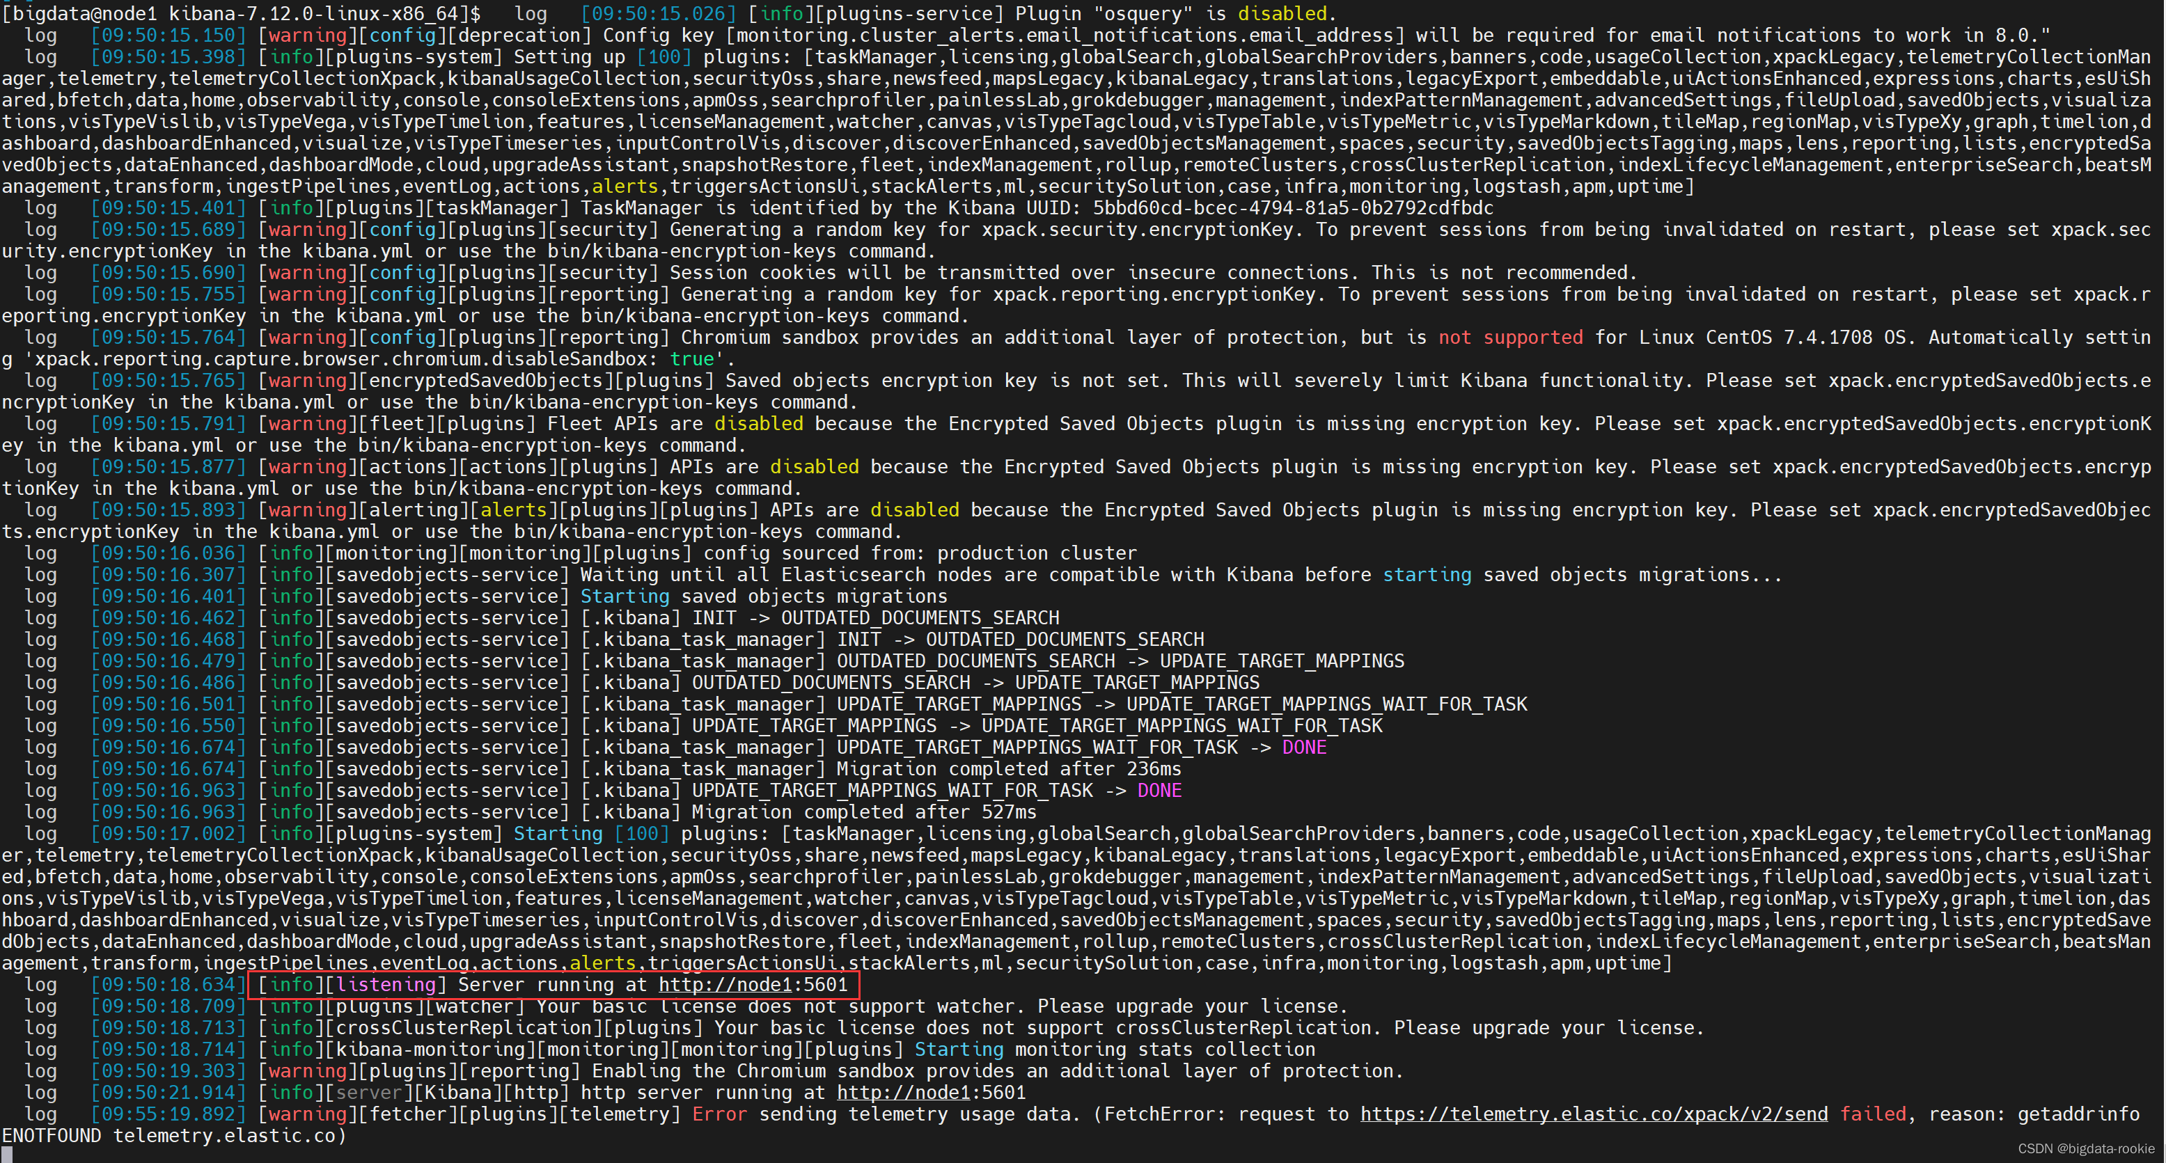Image resolution: width=2166 pixels, height=1163 pixels.
Task: Click "[100]" in the "Starting" plugins line
Action: (x=641, y=834)
